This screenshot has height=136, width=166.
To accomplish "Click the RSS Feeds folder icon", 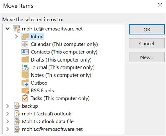I will point(25,91).
